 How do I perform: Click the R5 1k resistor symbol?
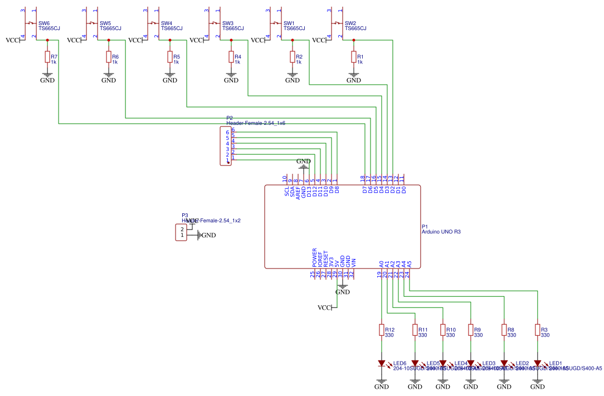[170, 57]
